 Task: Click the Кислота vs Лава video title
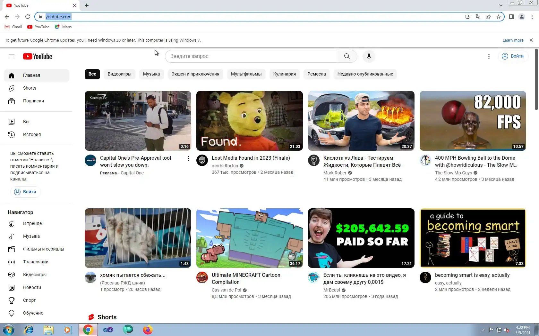click(362, 161)
